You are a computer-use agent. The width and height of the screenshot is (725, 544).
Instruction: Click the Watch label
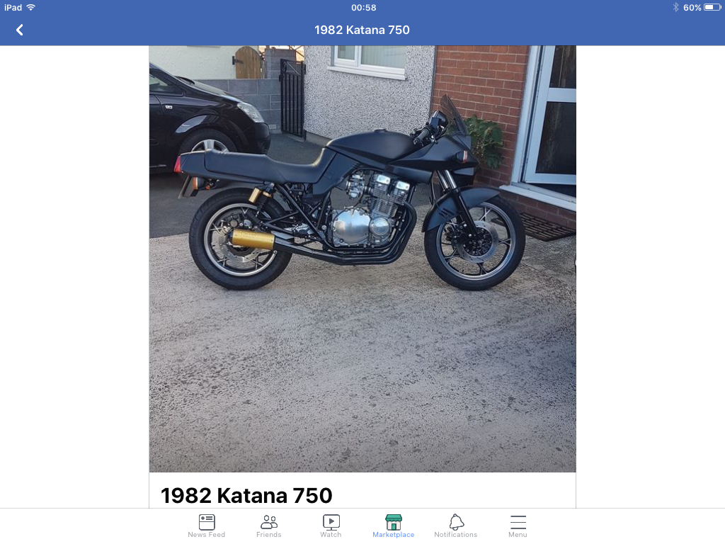pos(331,535)
